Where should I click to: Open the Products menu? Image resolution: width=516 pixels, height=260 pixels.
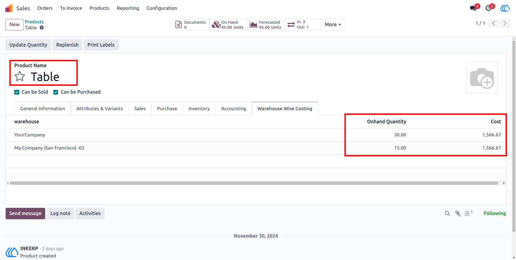[x=99, y=8]
